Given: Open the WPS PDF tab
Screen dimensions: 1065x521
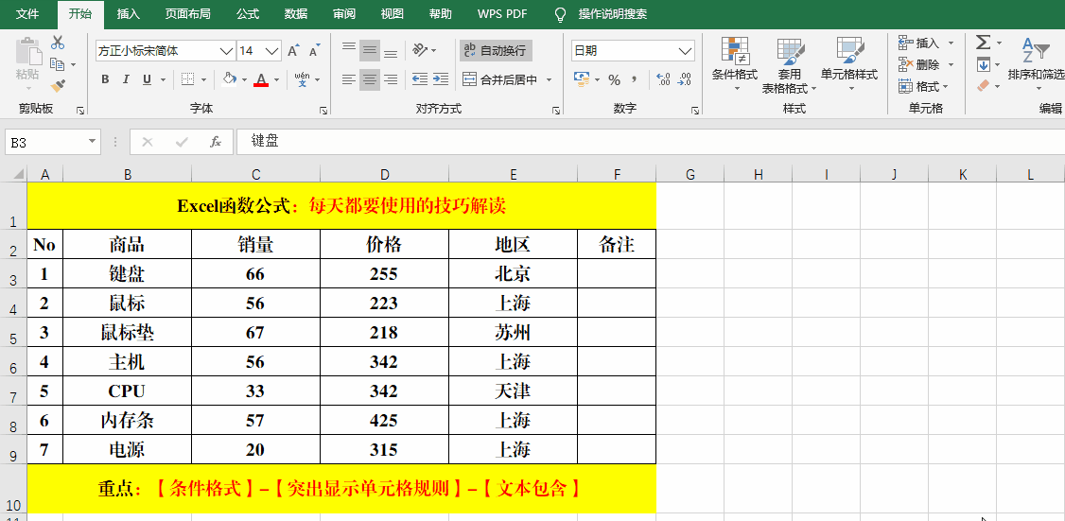Looking at the screenshot, I should click(x=502, y=13).
